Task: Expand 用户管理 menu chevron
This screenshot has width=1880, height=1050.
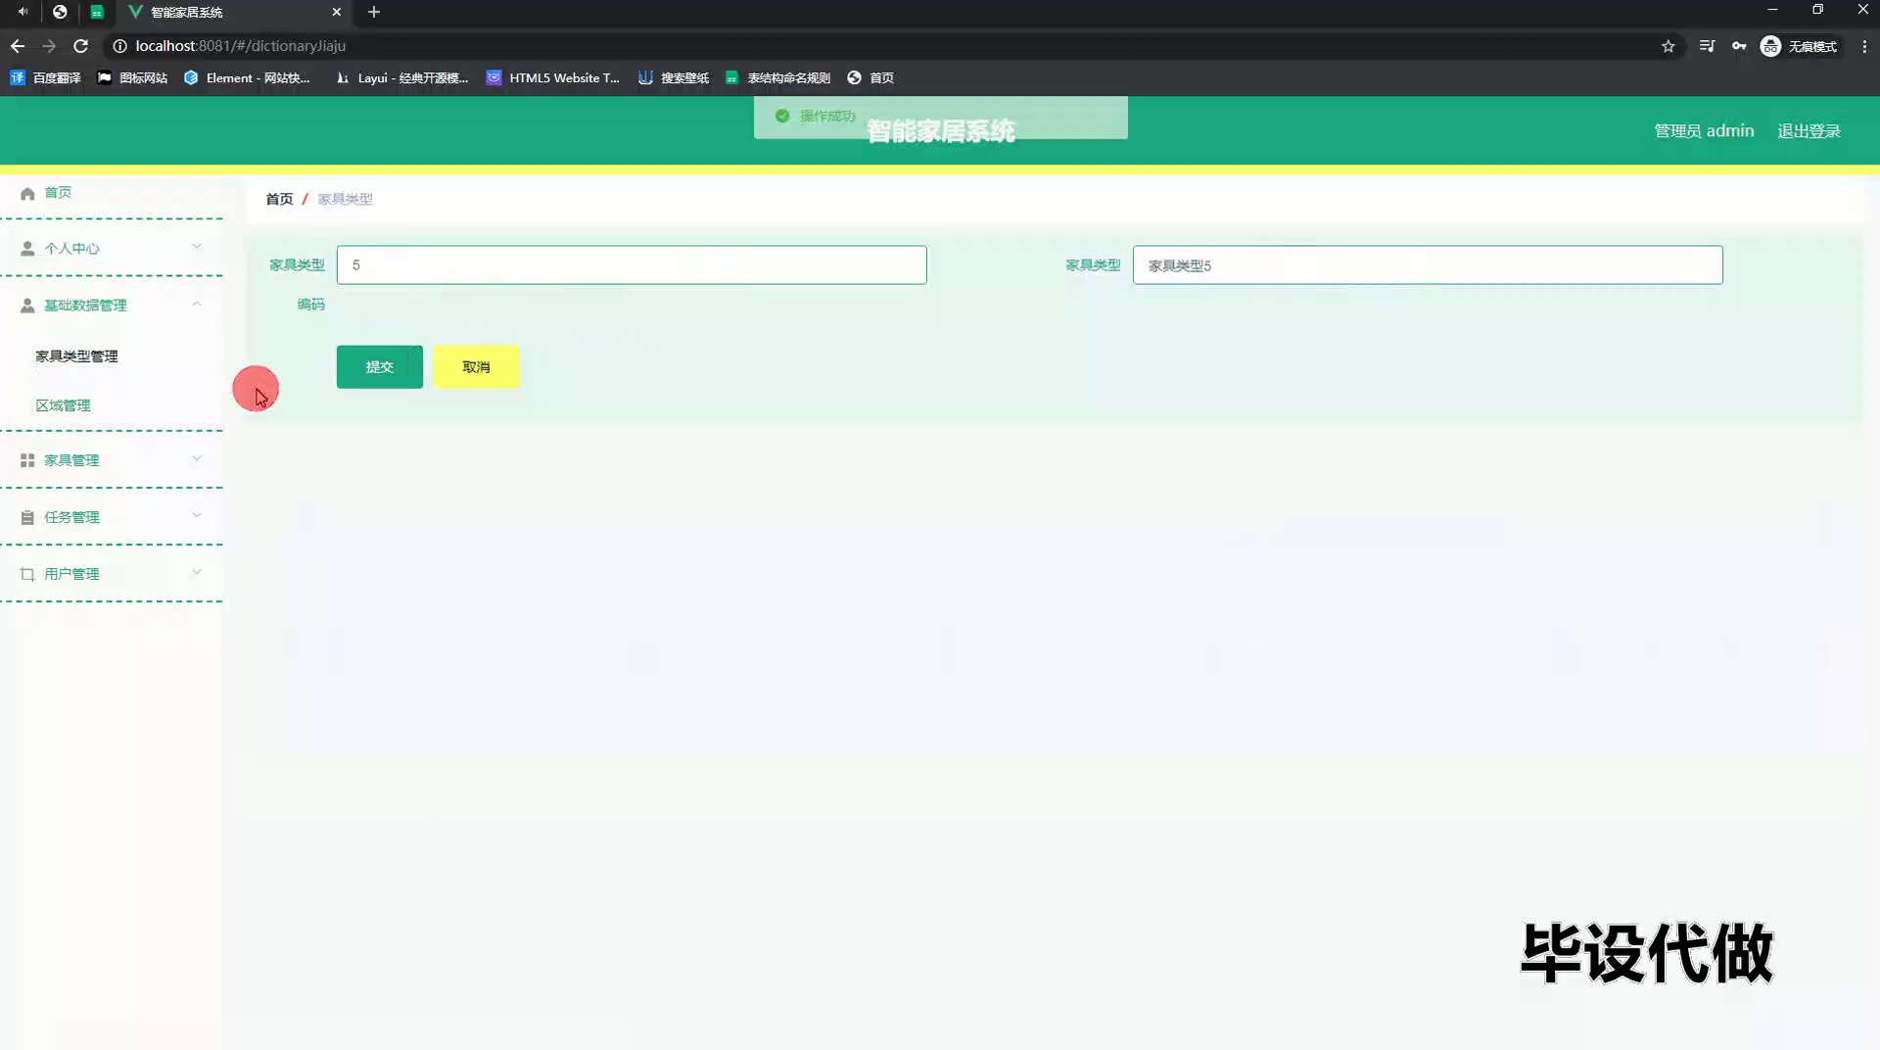Action: [x=197, y=572]
